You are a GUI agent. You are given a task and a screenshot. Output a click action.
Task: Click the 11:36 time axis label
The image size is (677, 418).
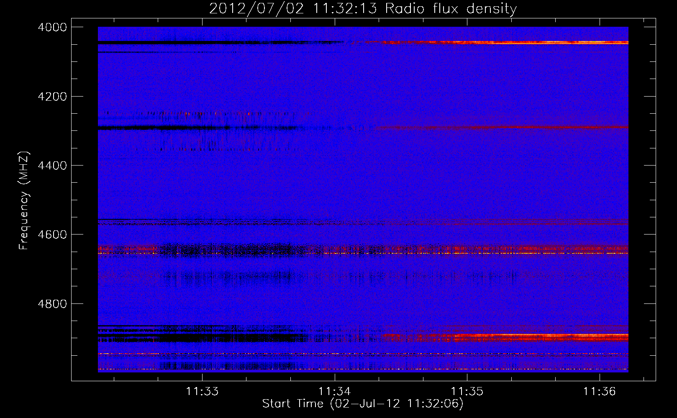pos(600,392)
